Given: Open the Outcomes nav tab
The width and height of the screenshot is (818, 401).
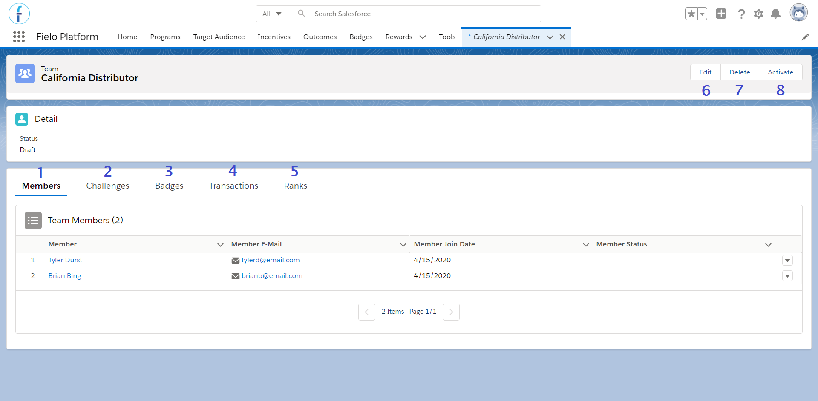Looking at the screenshot, I should point(320,37).
